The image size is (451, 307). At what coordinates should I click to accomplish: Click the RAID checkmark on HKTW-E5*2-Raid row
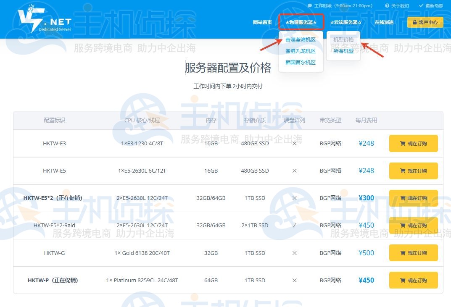pyautogui.click(x=294, y=225)
